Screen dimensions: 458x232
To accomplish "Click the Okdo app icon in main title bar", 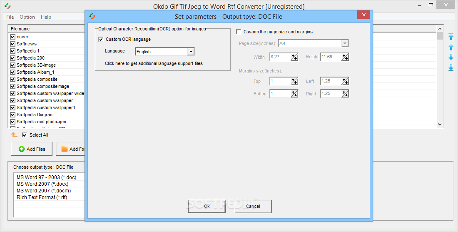I will [x=7, y=6].
